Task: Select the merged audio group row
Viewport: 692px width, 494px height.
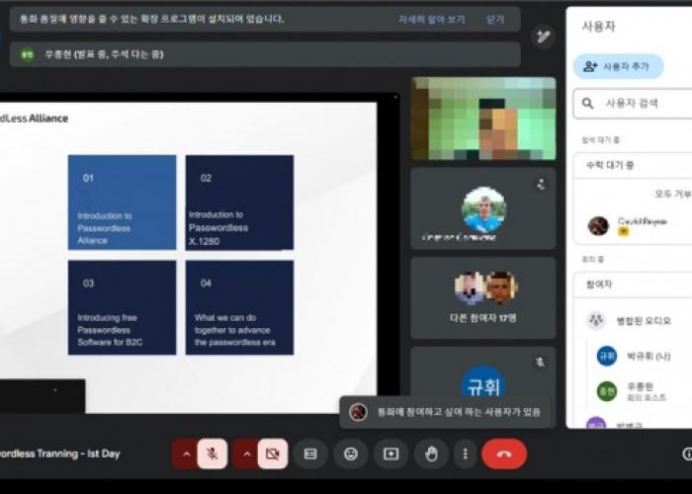Action: coord(633,320)
